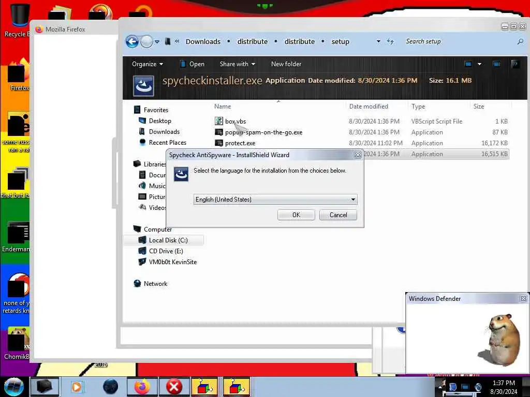The width and height of the screenshot is (530, 397).
Task: Click Open in the Explorer toolbar
Action: (x=192, y=64)
